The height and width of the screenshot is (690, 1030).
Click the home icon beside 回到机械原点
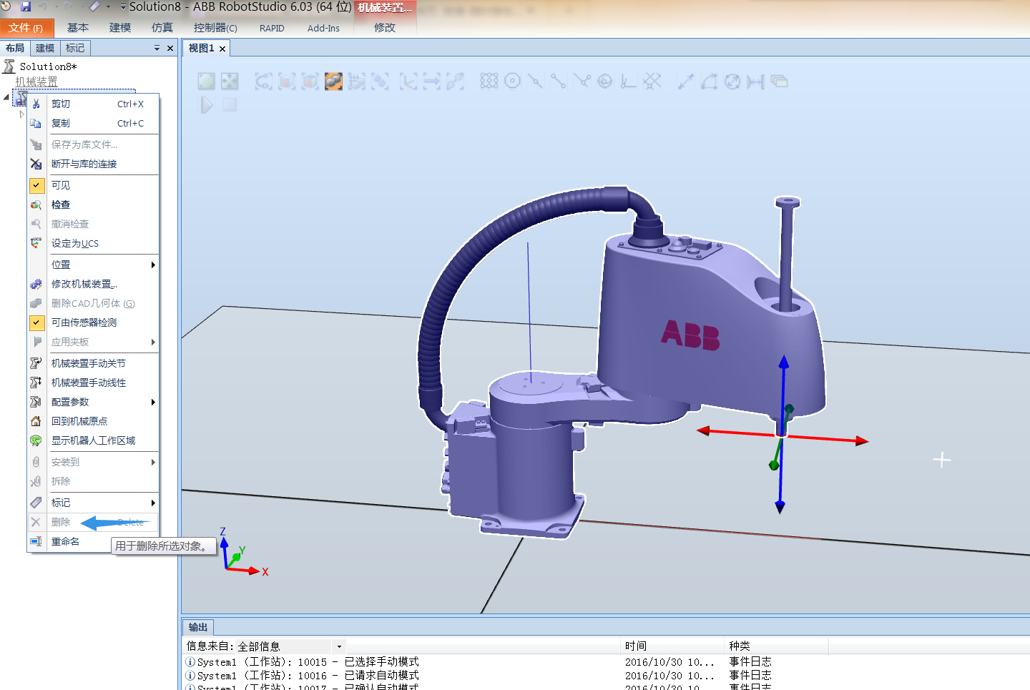tap(36, 421)
